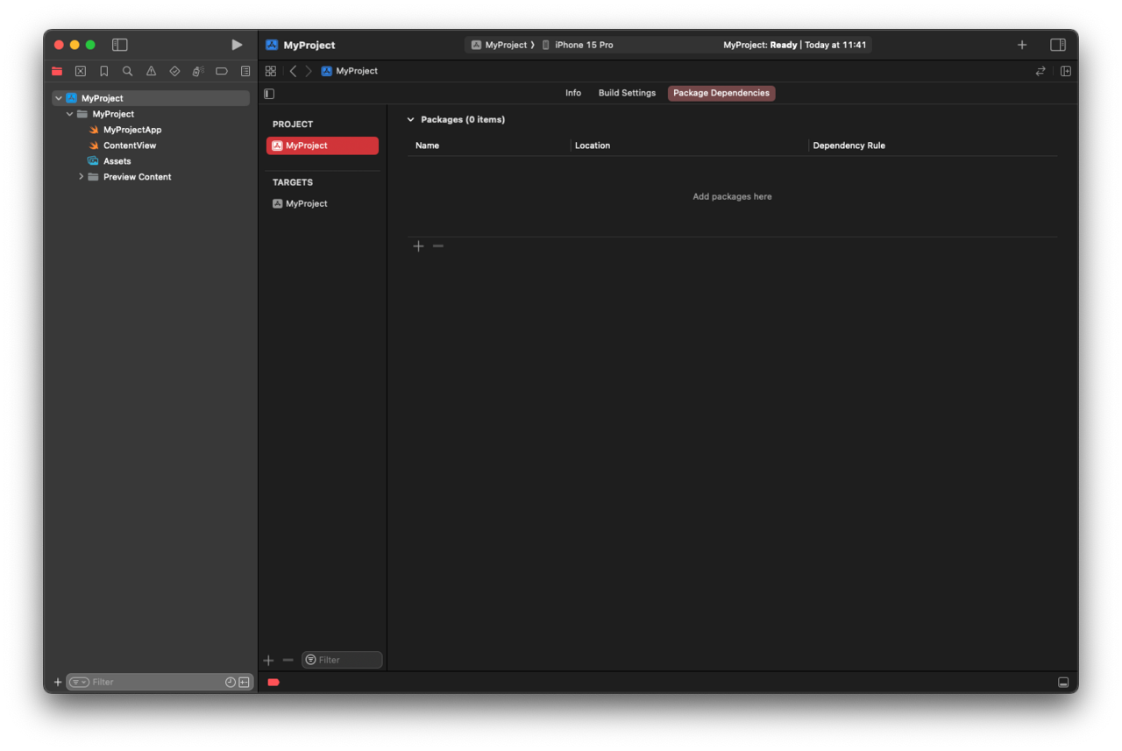
Task: Run the project with the Play button
Action: pos(236,44)
